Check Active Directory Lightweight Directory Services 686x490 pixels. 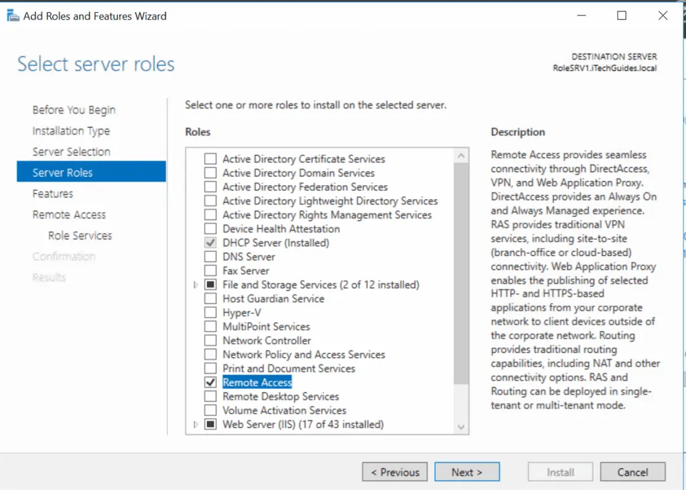point(210,201)
